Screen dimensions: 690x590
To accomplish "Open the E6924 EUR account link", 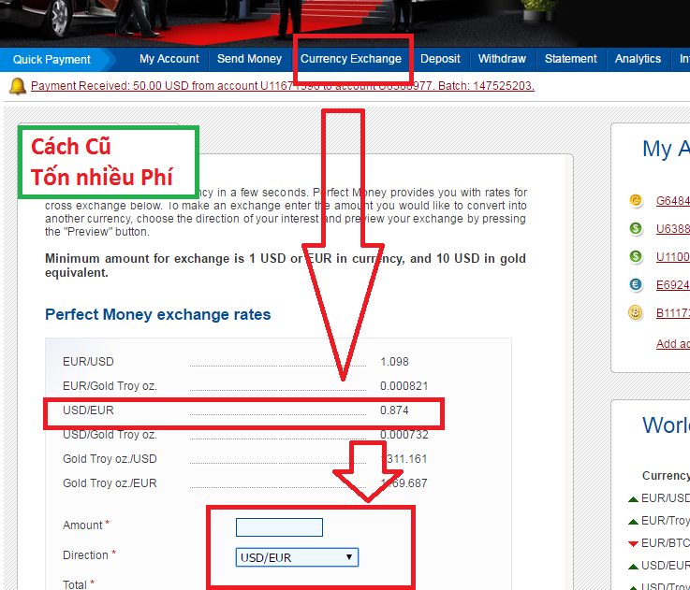I will pyautogui.click(x=673, y=285).
